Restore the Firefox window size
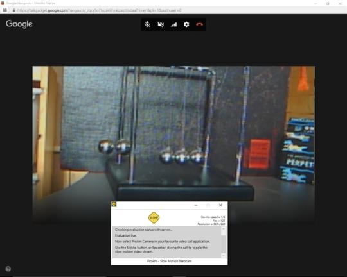The height and width of the screenshot is (277, 347). (x=328, y=4)
